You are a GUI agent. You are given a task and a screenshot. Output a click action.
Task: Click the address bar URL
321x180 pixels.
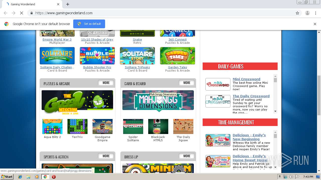tap(64, 13)
